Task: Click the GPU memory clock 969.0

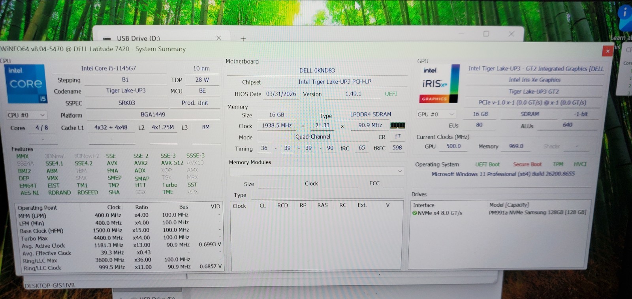Action: click(x=516, y=146)
